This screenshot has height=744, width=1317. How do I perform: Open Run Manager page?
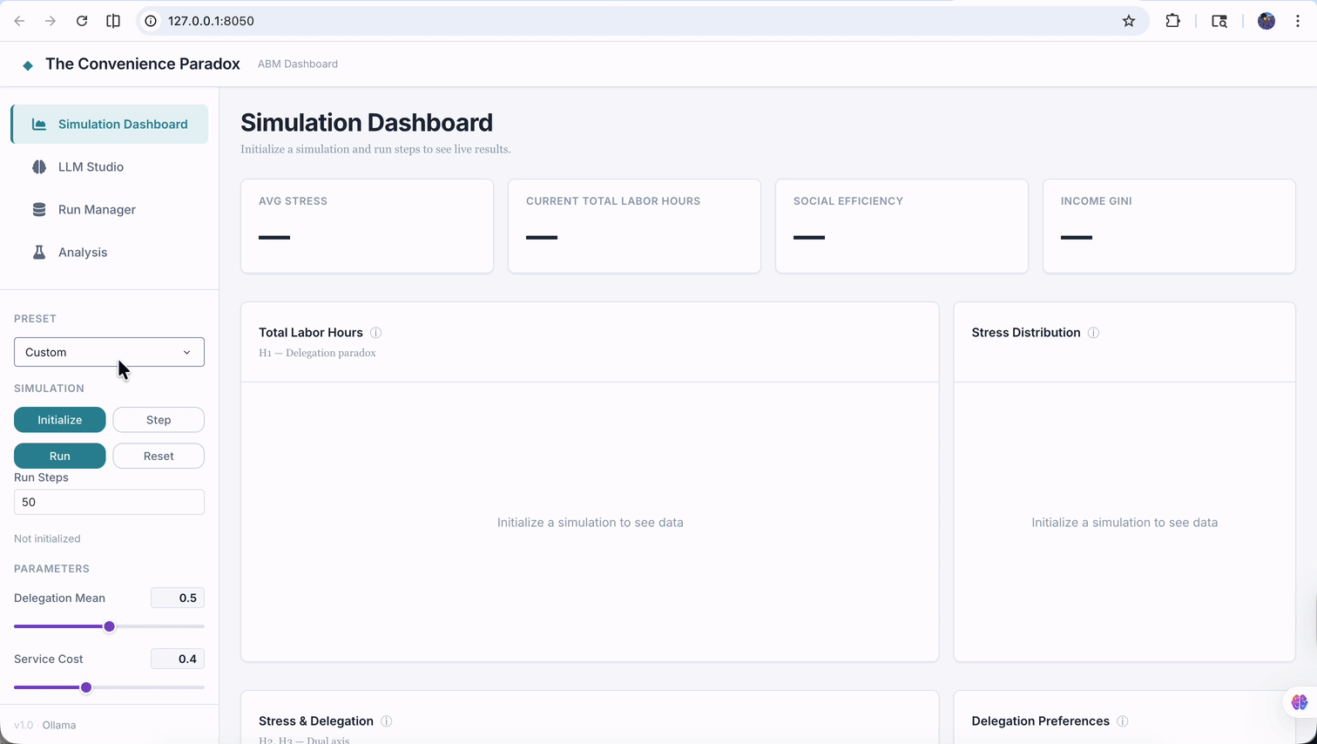pos(110,209)
